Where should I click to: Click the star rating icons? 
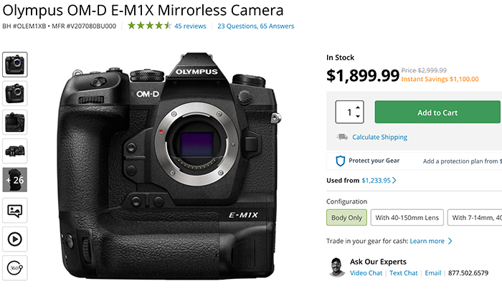[x=149, y=26]
